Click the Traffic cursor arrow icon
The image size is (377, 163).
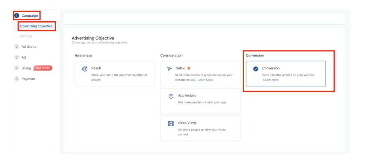(x=169, y=69)
